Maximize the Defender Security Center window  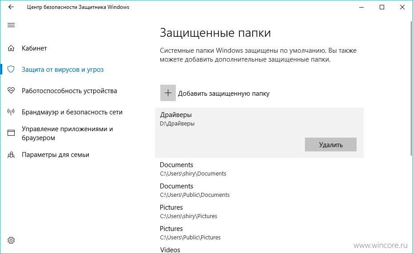click(382, 7)
